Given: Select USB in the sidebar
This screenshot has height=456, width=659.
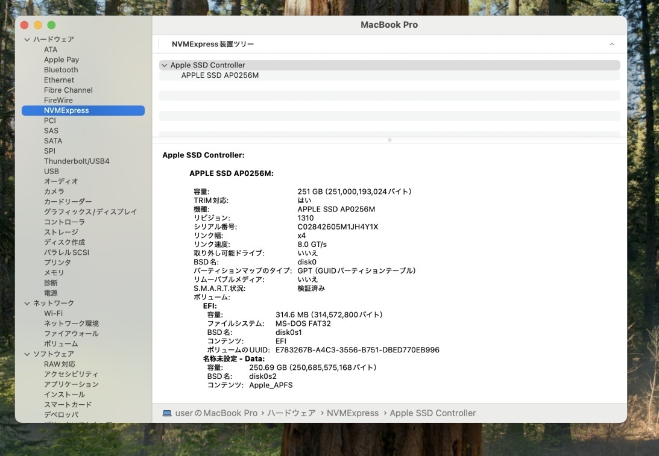Looking at the screenshot, I should 51,171.
